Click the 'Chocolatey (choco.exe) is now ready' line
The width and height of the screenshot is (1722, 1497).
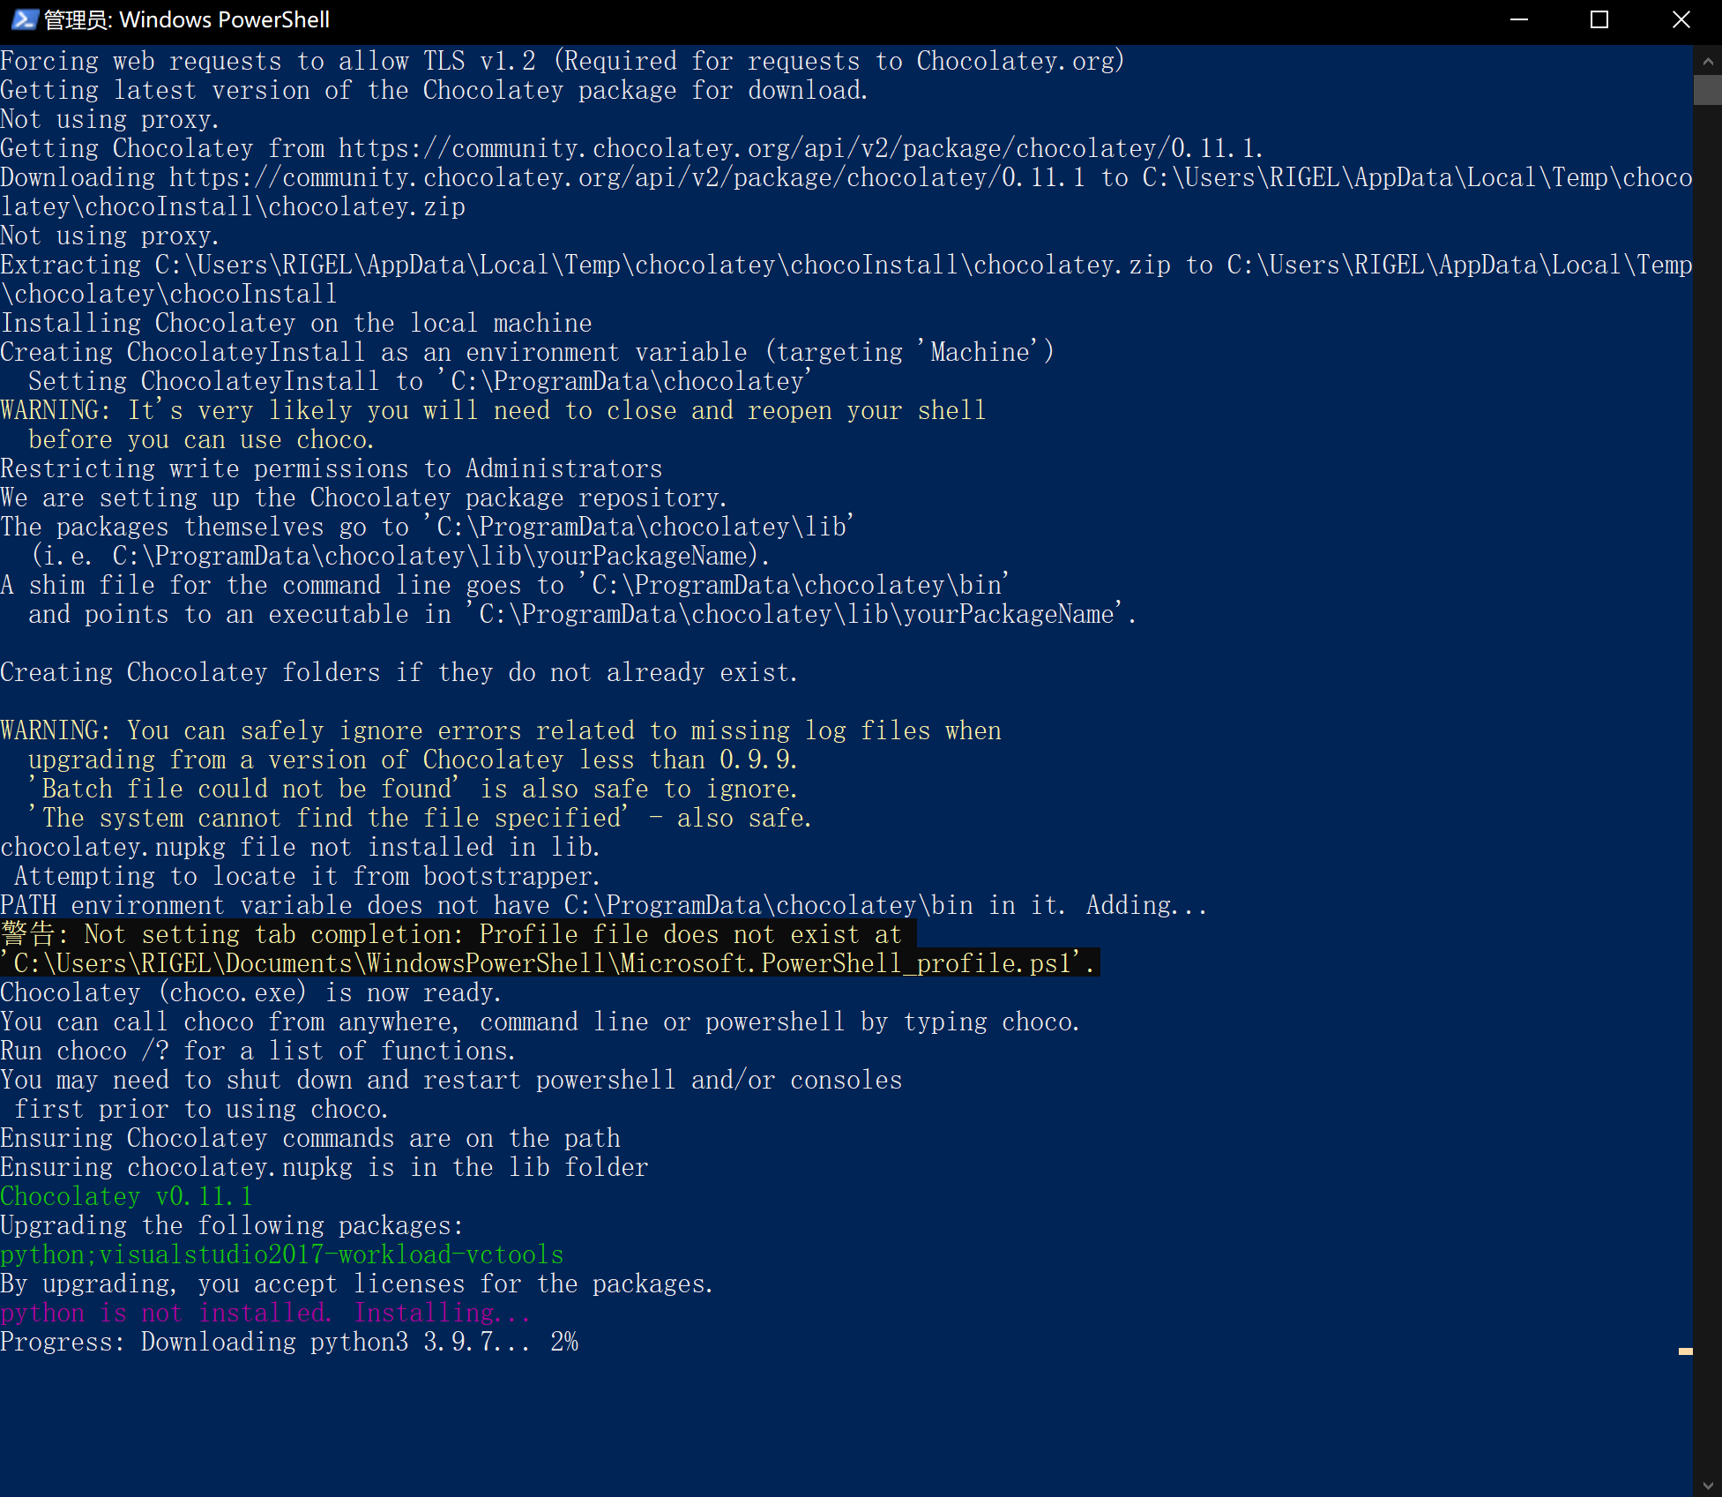coord(250,992)
